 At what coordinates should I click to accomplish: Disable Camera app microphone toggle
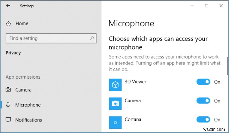(x=203, y=101)
